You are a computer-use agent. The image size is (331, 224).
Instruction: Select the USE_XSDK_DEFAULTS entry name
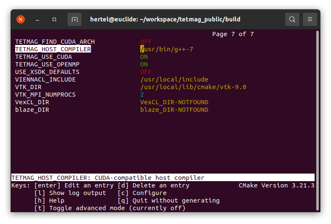click(x=47, y=72)
